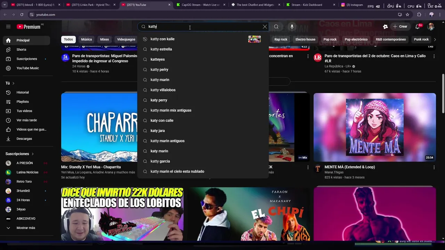Open Shorts in the sidebar
Image resolution: width=445 pixels, height=250 pixels.
click(x=27, y=50)
